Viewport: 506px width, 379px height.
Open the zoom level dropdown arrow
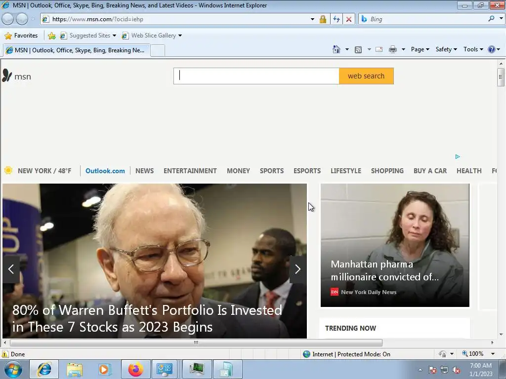pyautogui.click(x=493, y=354)
